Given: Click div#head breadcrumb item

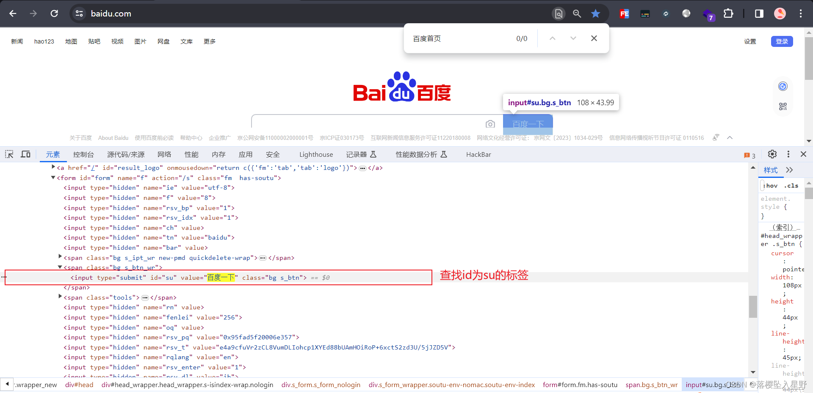Looking at the screenshot, I should [79, 385].
